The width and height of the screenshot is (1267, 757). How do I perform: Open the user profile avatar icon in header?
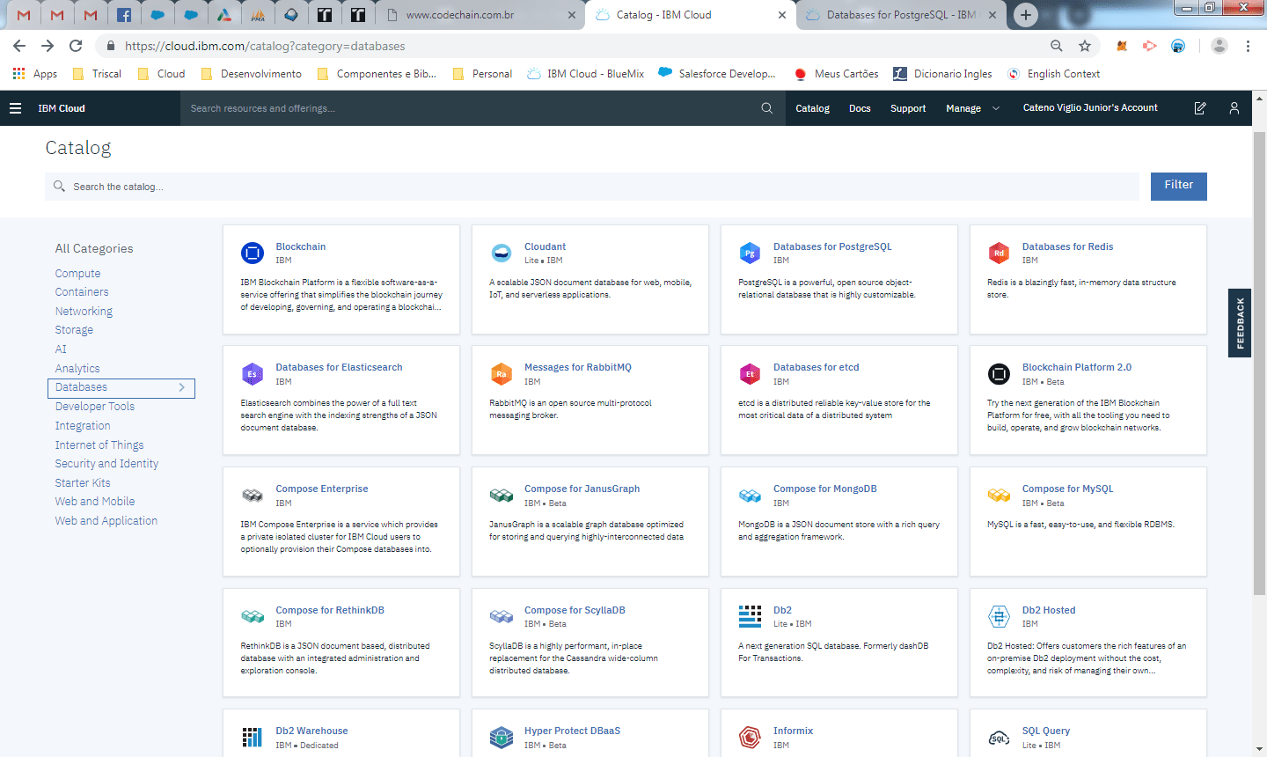pyautogui.click(x=1234, y=108)
